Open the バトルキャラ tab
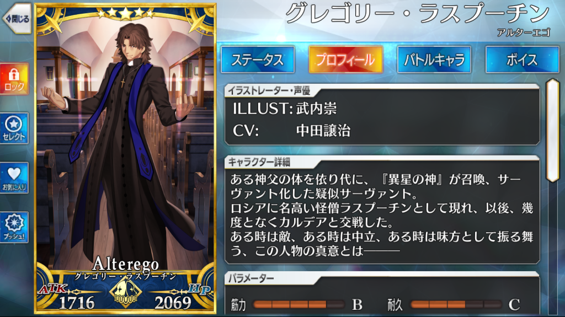The width and height of the screenshot is (565, 317). [x=434, y=60]
